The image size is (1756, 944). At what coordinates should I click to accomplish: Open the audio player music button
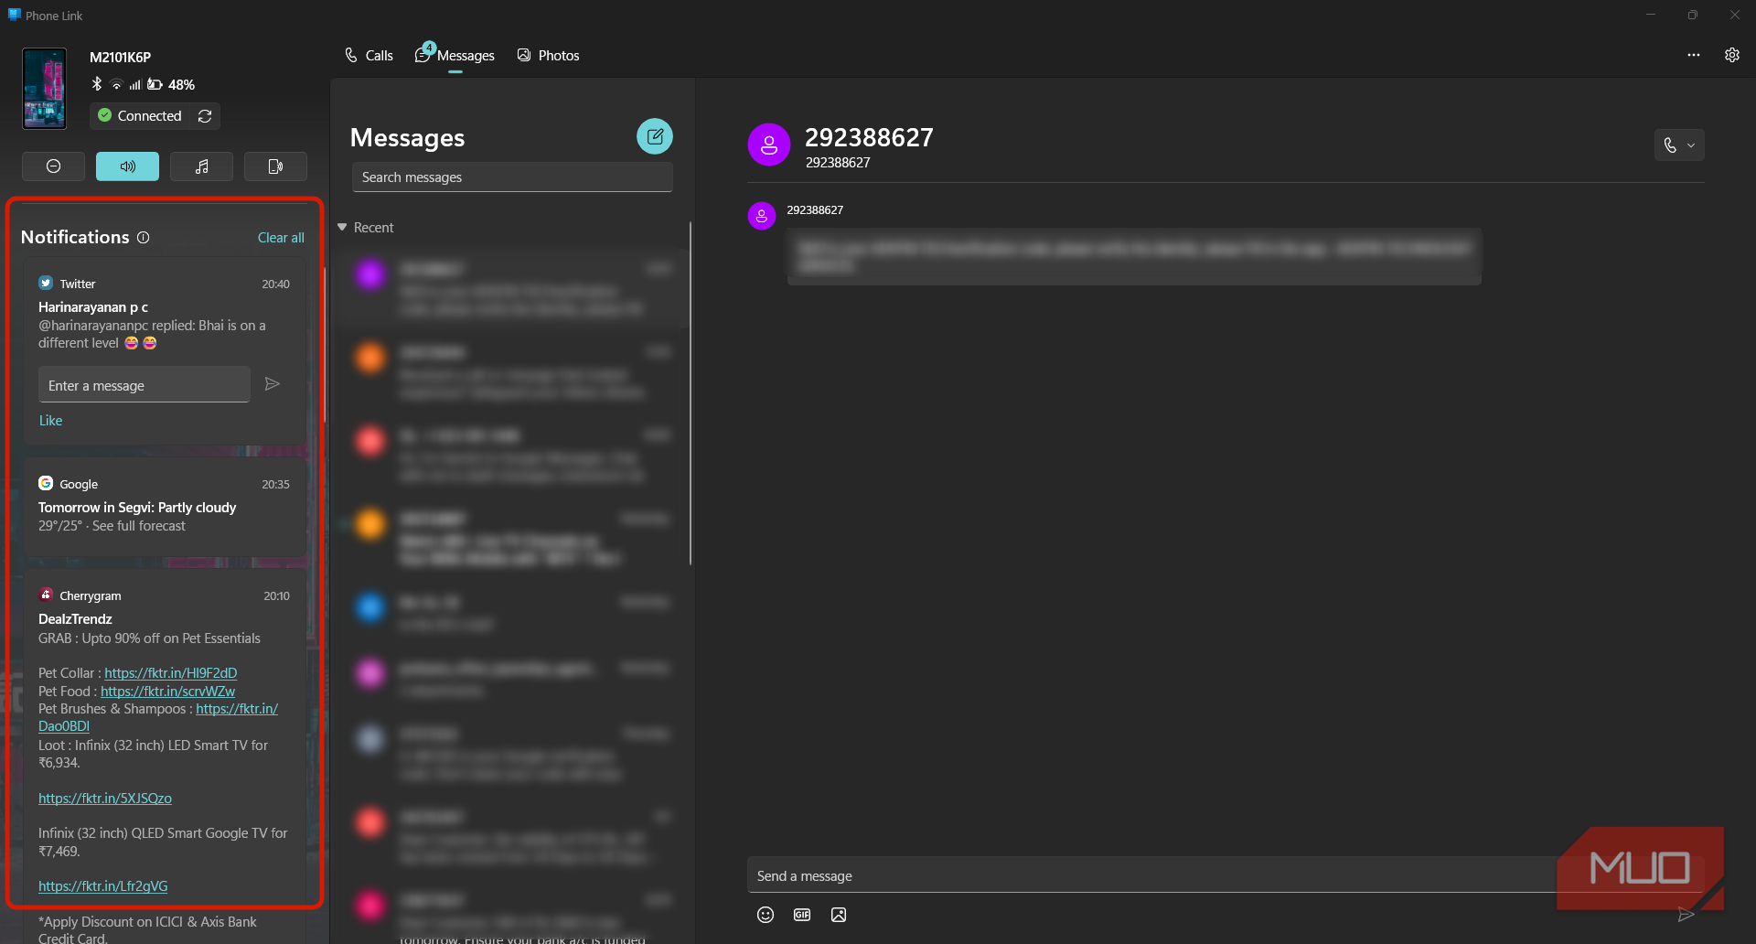click(201, 166)
